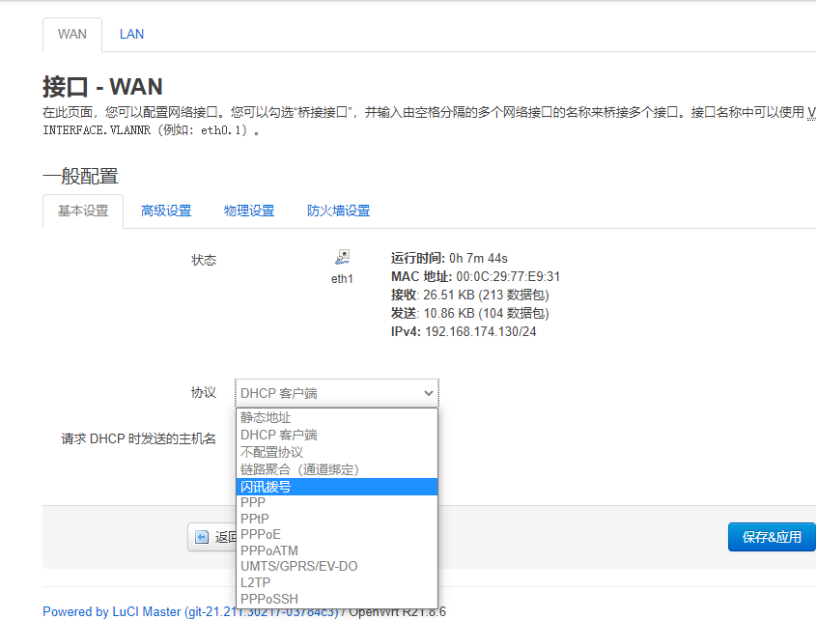Image resolution: width=816 pixels, height=620 pixels.
Task: Click the back arrow icon on 返回 button
Action: click(x=200, y=537)
